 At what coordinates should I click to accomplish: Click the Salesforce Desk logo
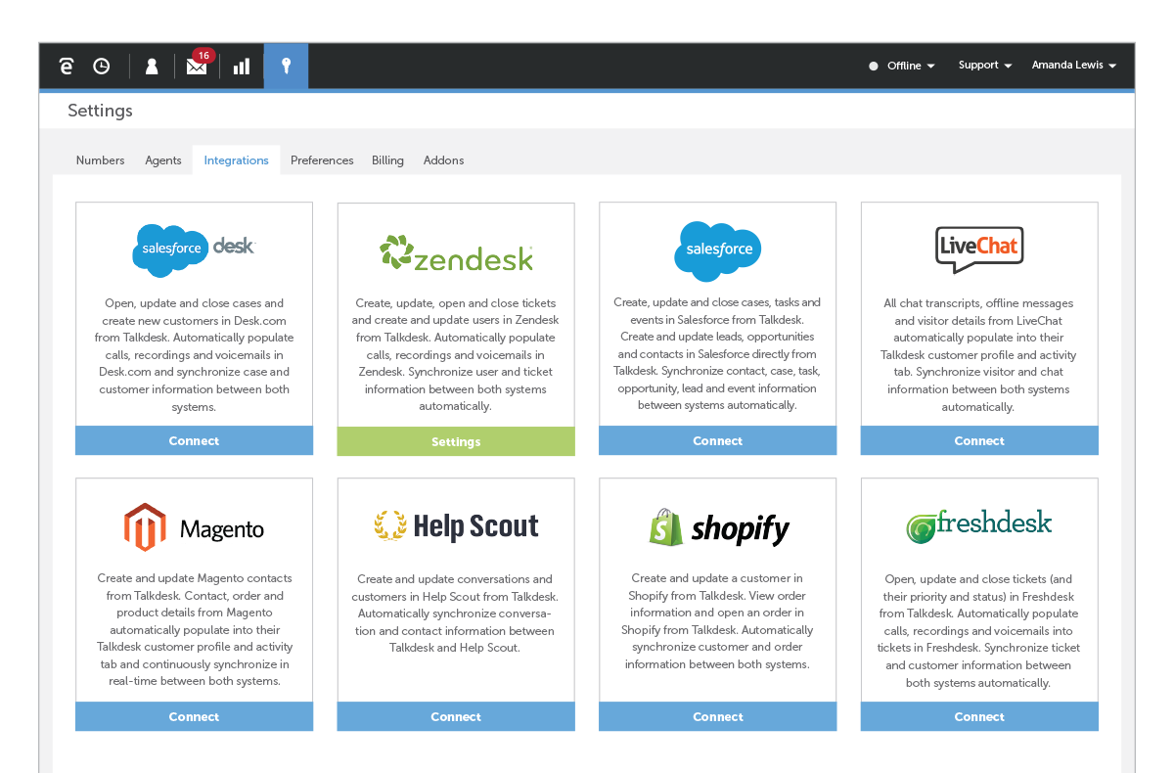pyautogui.click(x=194, y=250)
